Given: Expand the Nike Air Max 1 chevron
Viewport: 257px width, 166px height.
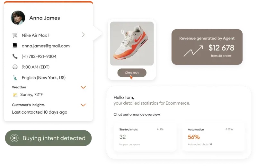Looking at the screenshot, I should pos(83,35).
